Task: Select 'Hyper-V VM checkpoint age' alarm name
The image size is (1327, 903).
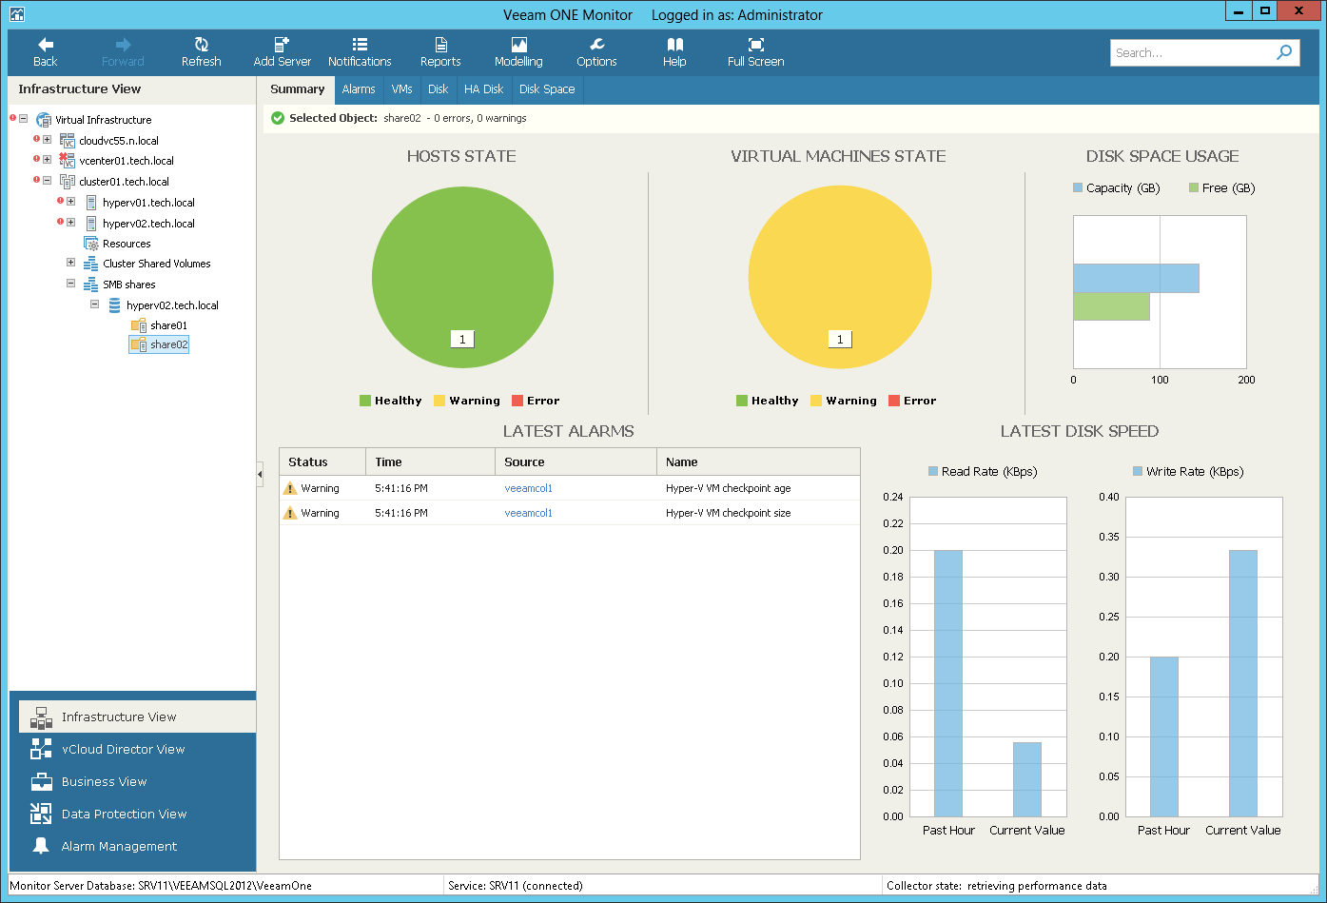Action: [x=729, y=488]
